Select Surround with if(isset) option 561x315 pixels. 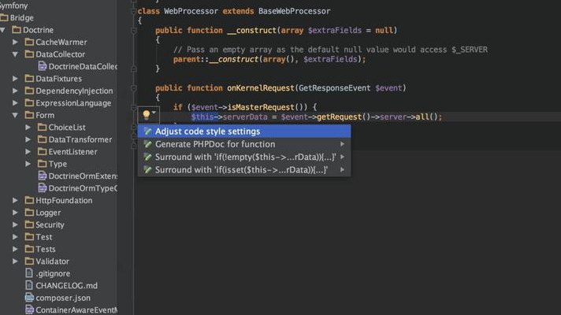coord(244,170)
